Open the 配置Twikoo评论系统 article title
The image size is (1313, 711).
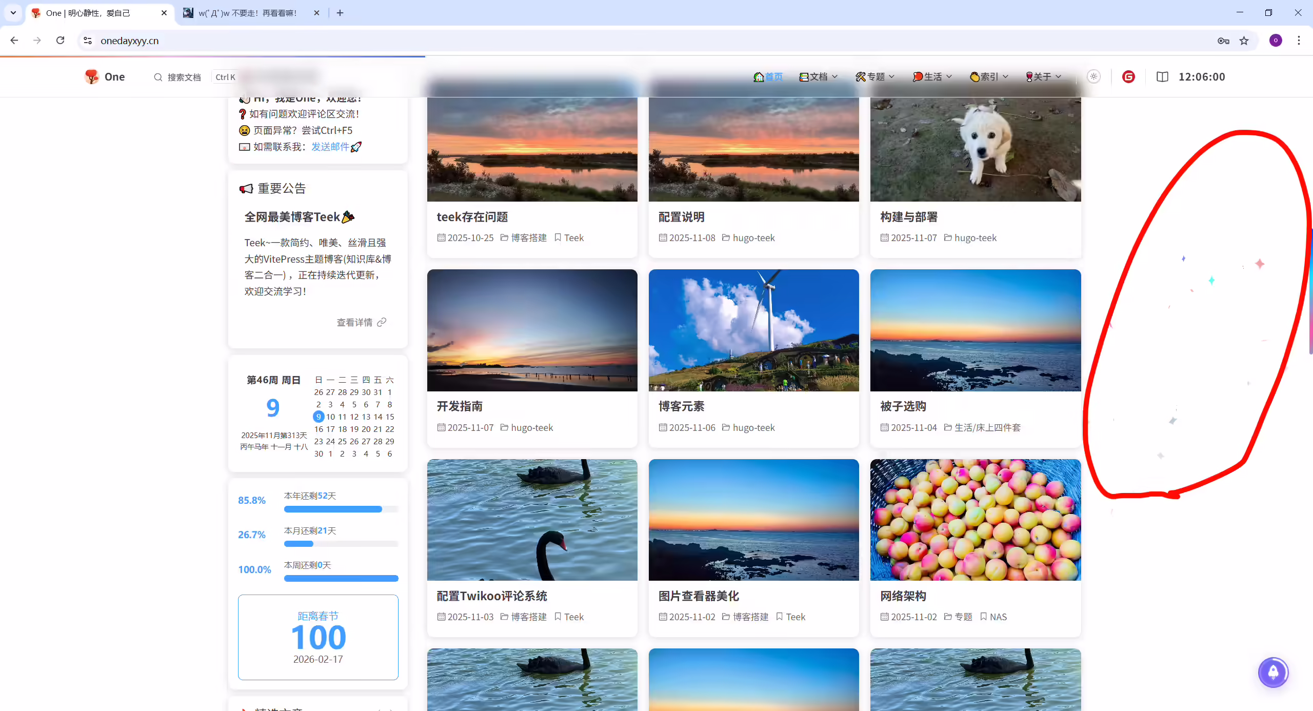[492, 596]
